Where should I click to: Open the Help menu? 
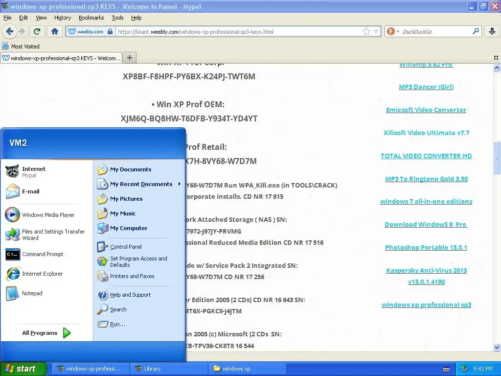[136, 18]
